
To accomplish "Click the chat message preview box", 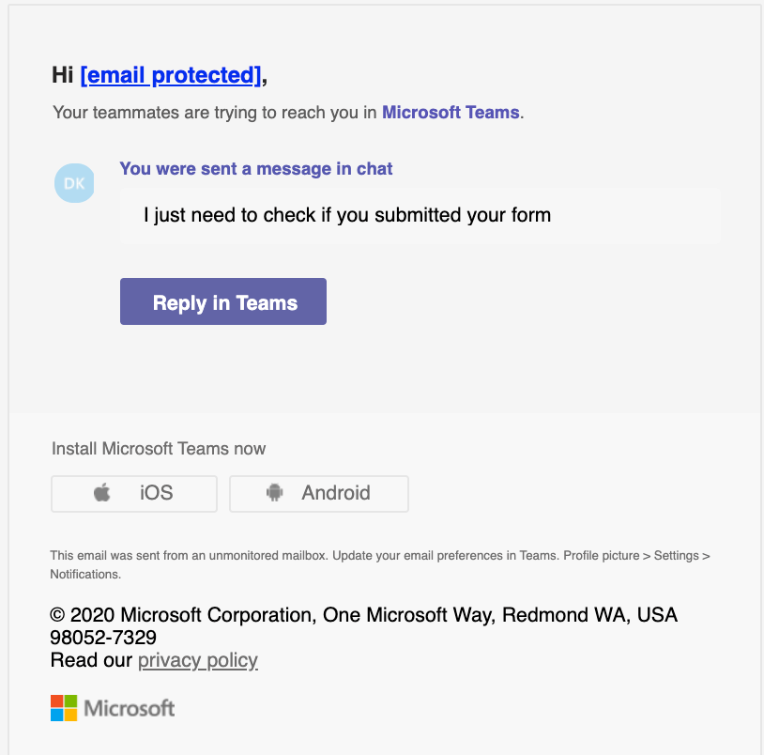I will point(419,215).
